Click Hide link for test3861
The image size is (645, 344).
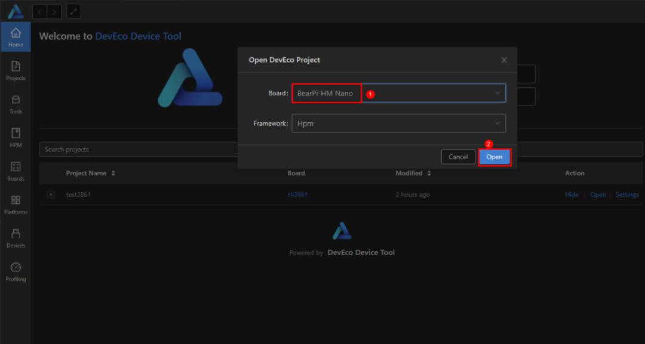(572, 194)
